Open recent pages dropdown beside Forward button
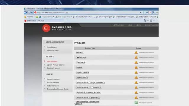Image resolution: width=189 pixels, height=106 pixels. point(32,12)
